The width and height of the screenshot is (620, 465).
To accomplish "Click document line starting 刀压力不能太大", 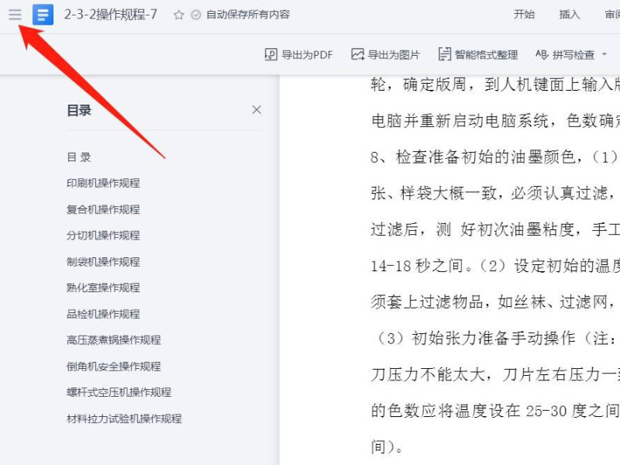I will pos(495,374).
